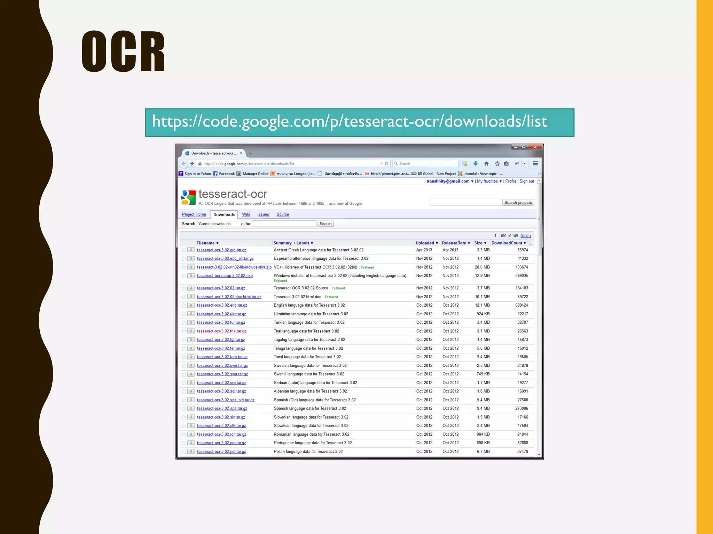Click the browser forward arrow button
This screenshot has height=534, width=713.
(x=192, y=164)
